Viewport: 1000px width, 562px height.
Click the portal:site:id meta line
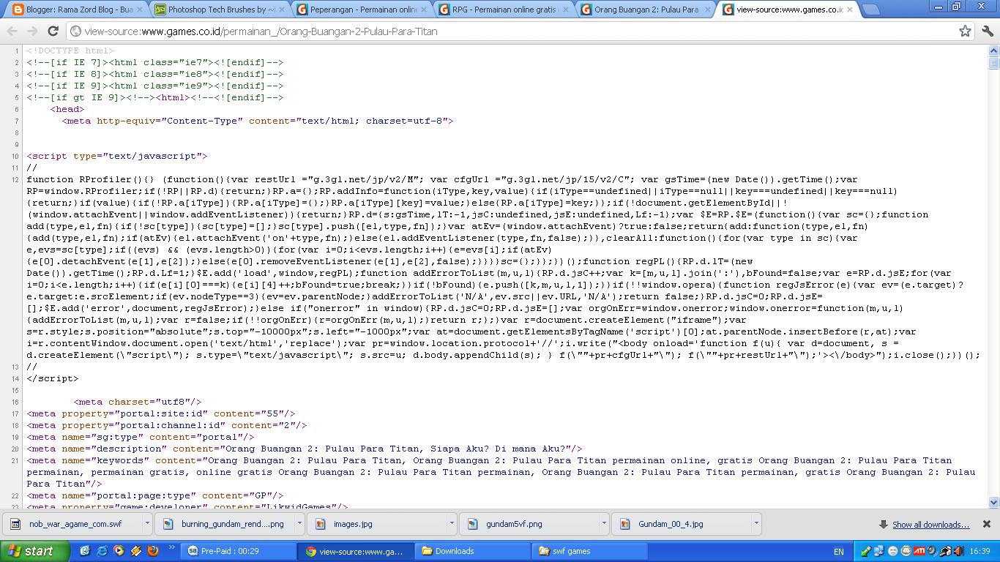tap(161, 413)
